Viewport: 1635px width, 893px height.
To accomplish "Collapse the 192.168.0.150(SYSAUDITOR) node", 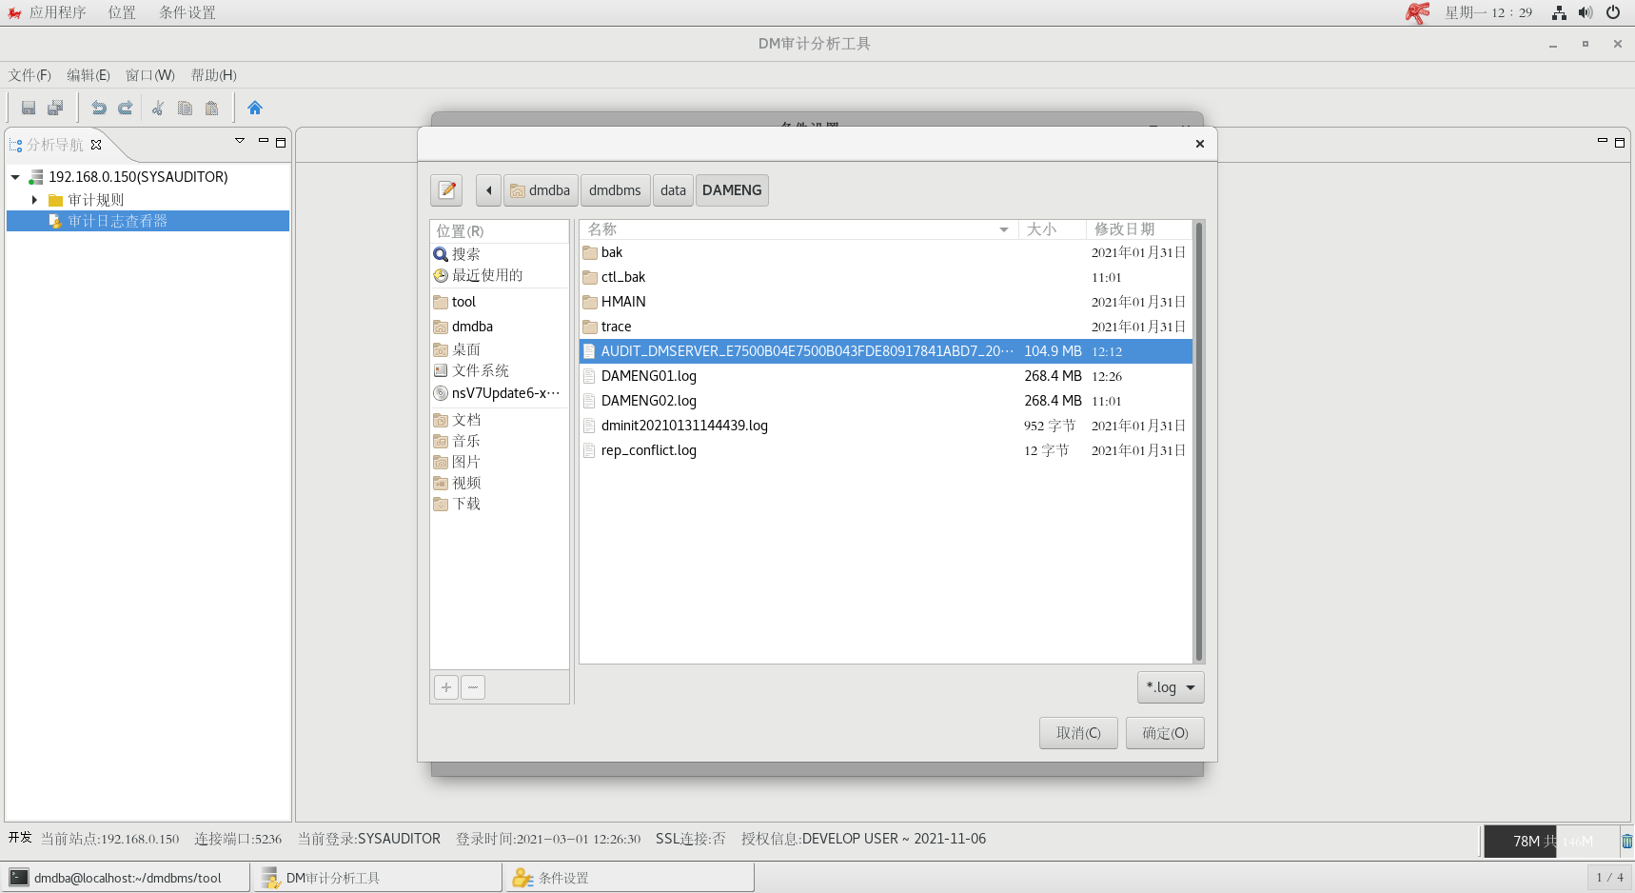I will 15,177.
